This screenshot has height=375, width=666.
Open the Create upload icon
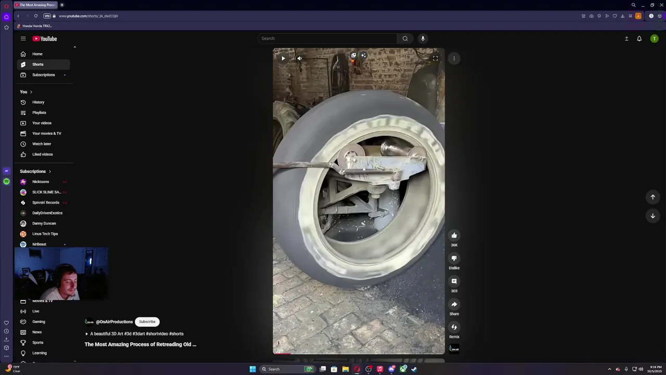click(626, 39)
